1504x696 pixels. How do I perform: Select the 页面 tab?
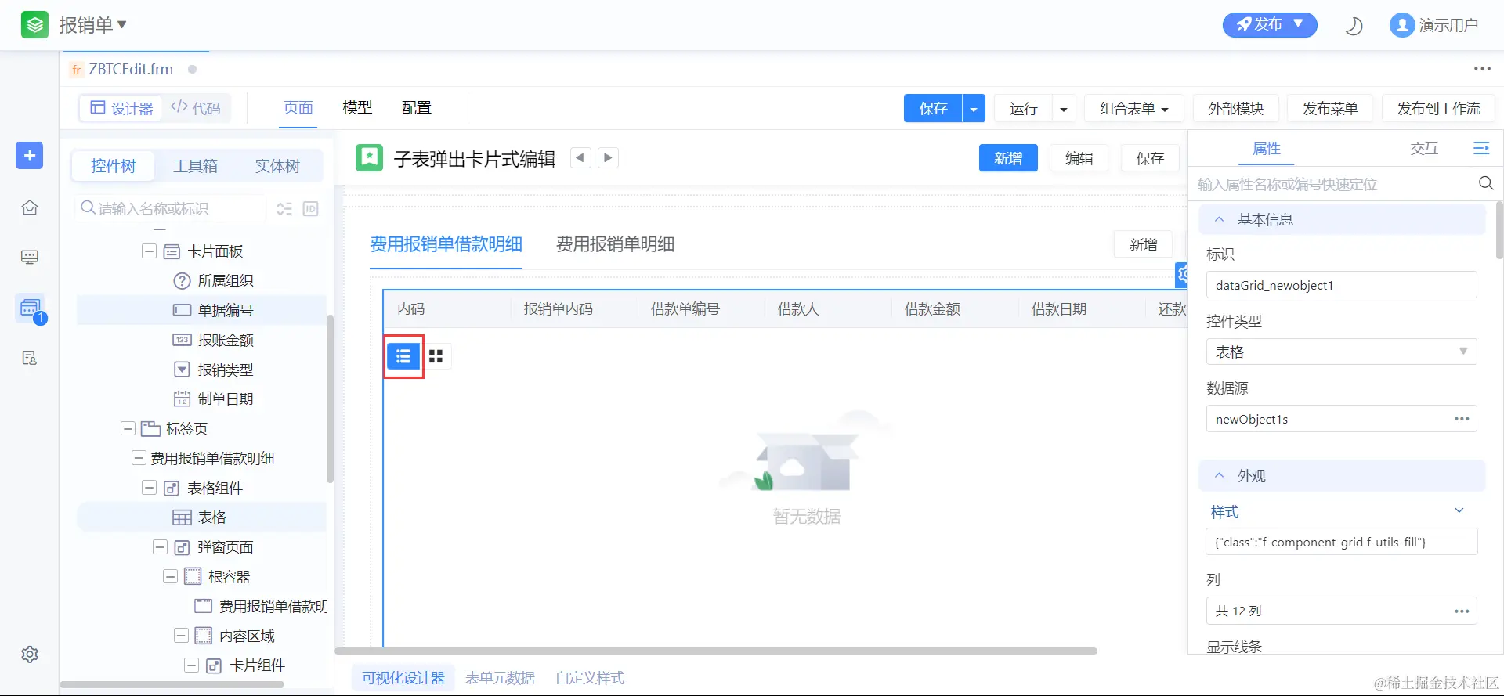point(298,108)
